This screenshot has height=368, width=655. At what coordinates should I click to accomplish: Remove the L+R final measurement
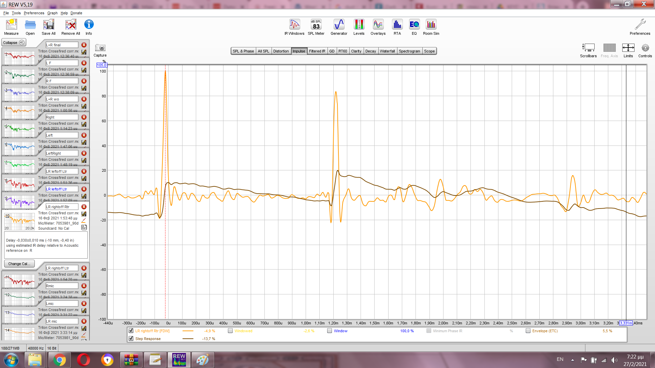84,45
